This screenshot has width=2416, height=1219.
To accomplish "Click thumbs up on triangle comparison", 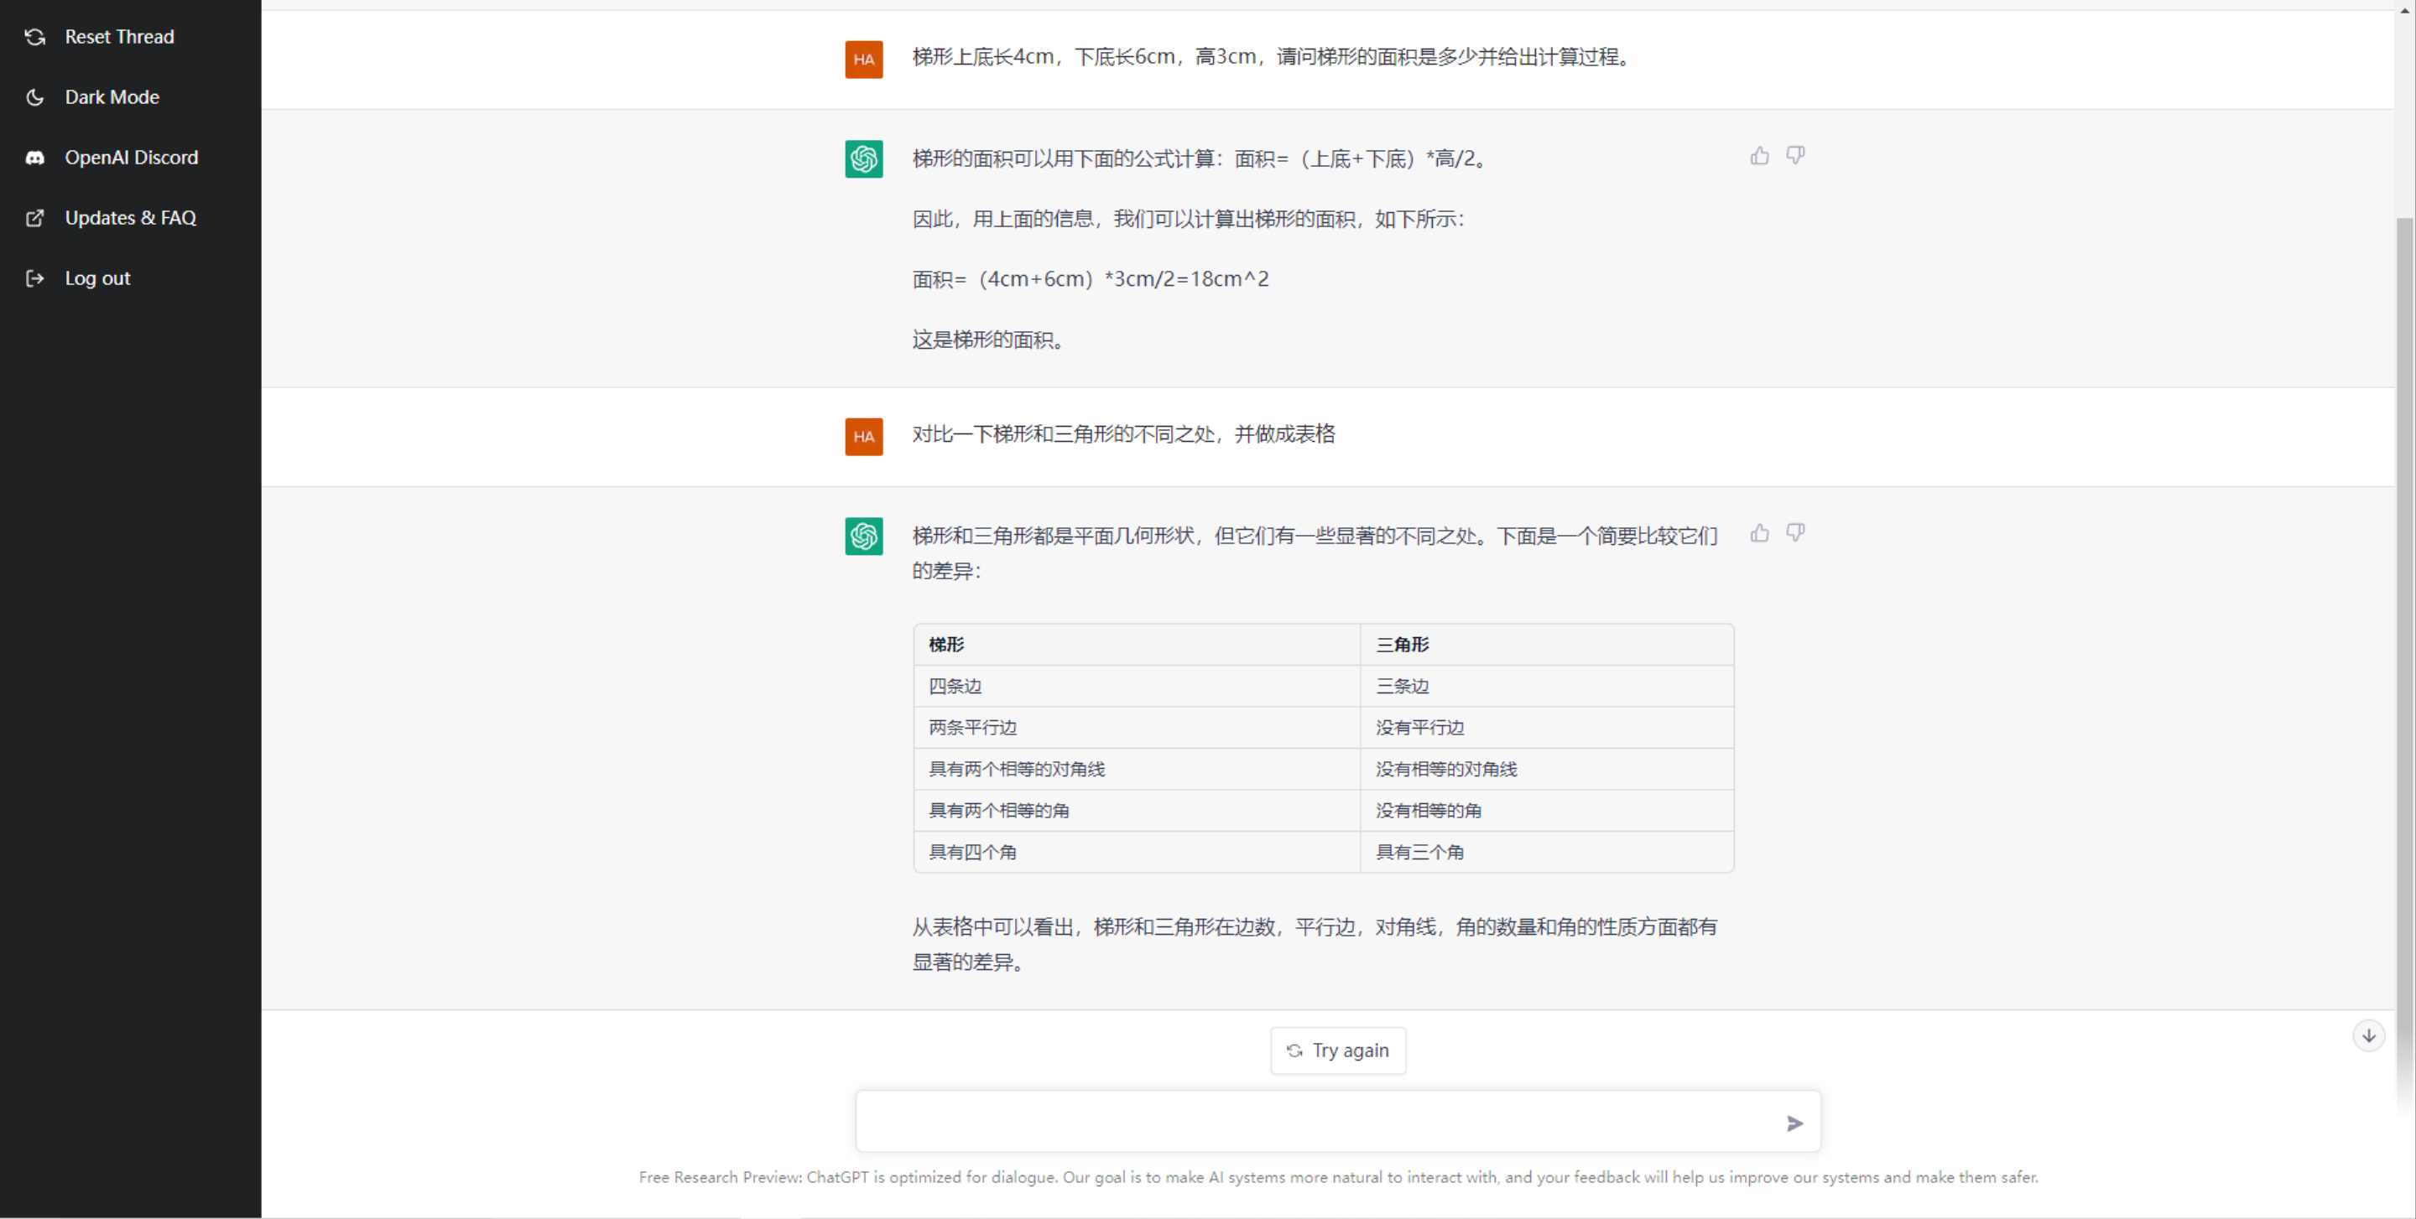I will (x=1759, y=533).
